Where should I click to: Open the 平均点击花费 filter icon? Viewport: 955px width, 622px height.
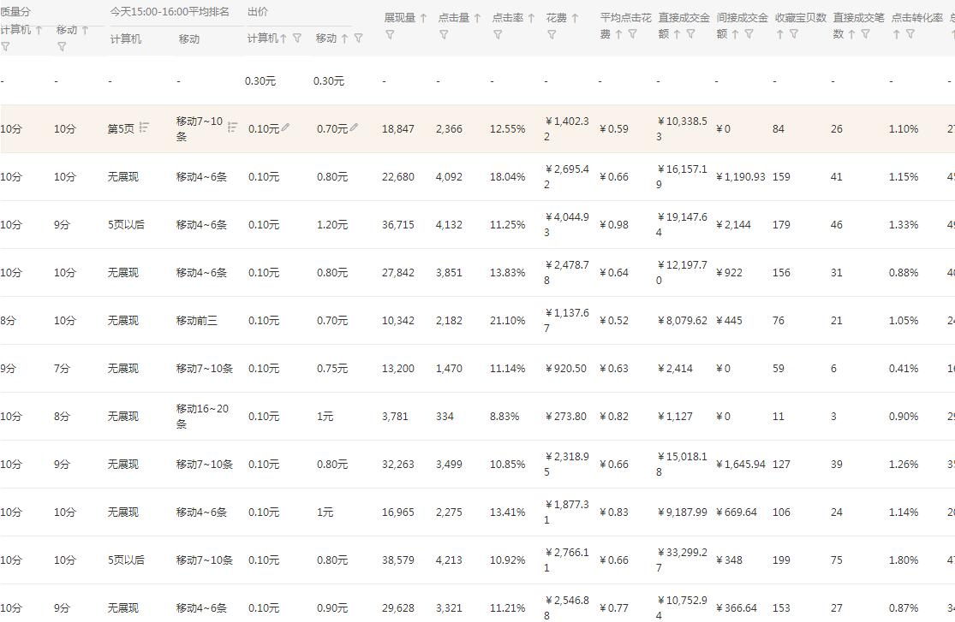[x=632, y=34]
